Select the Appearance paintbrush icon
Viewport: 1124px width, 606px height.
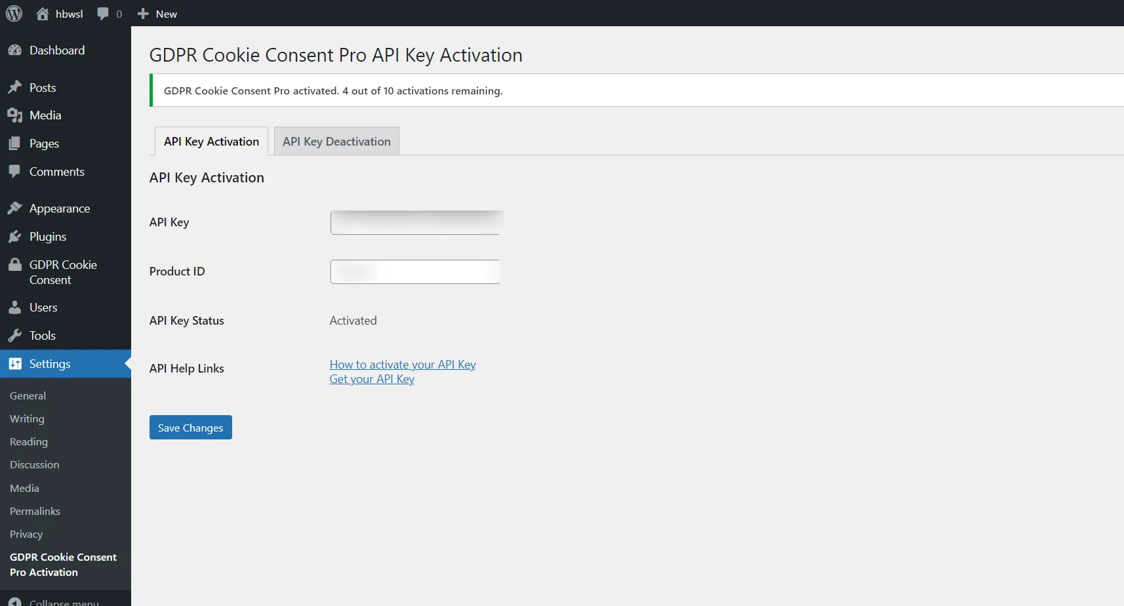click(x=16, y=208)
